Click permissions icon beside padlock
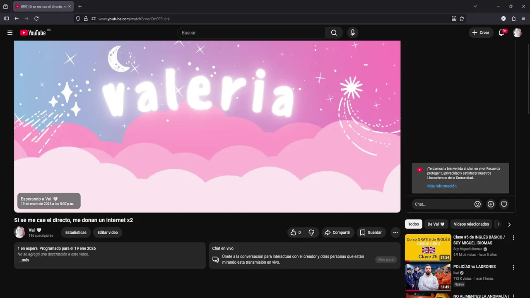 pyautogui.click(x=94, y=19)
